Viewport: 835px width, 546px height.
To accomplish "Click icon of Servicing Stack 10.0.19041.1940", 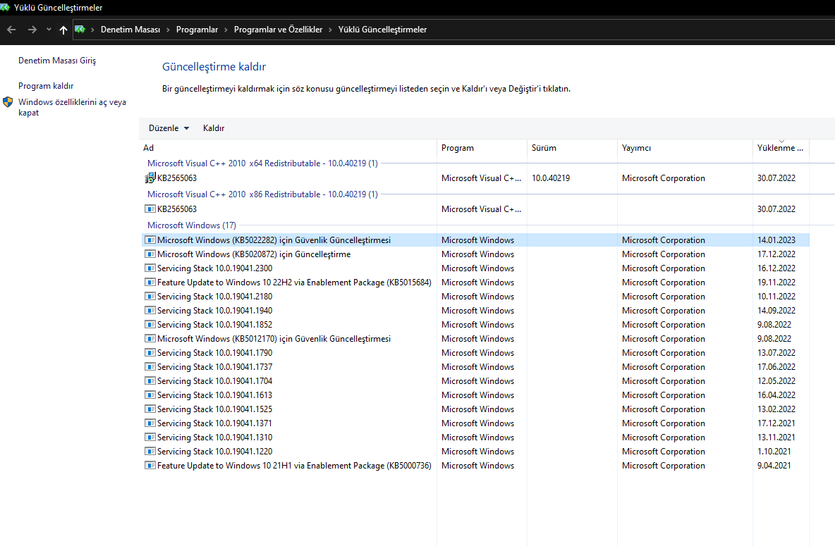I will tap(150, 311).
